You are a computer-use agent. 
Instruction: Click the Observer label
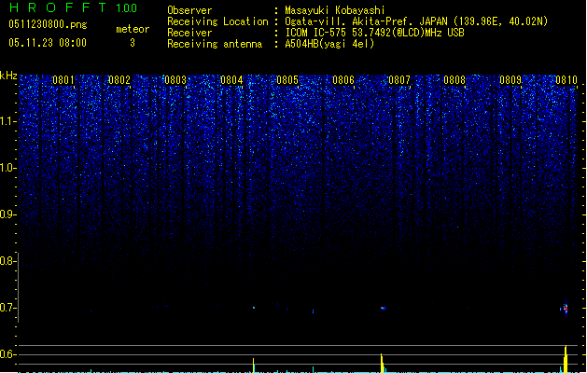pos(189,10)
